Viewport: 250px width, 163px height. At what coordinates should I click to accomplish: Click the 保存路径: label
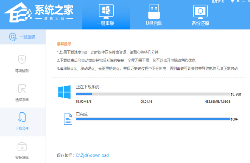point(65,155)
